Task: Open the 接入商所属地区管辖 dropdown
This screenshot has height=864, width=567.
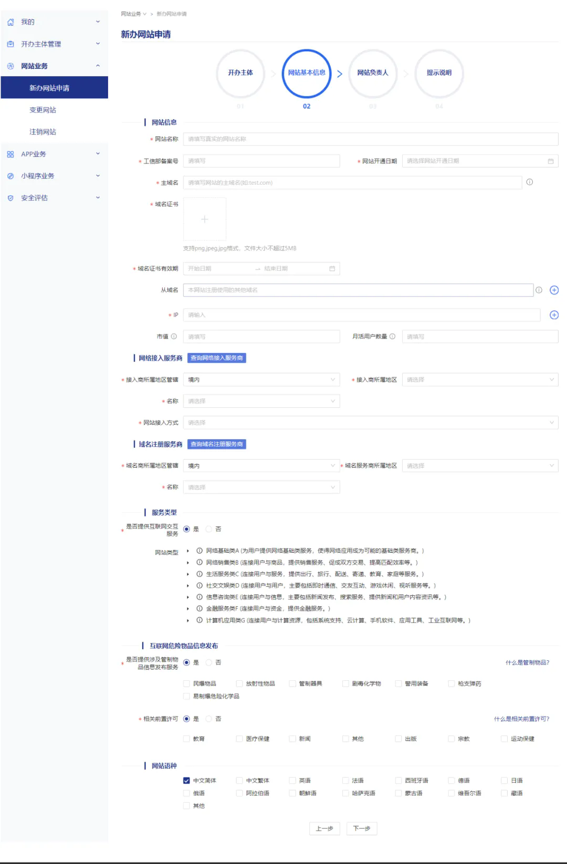Action: pyautogui.click(x=261, y=380)
